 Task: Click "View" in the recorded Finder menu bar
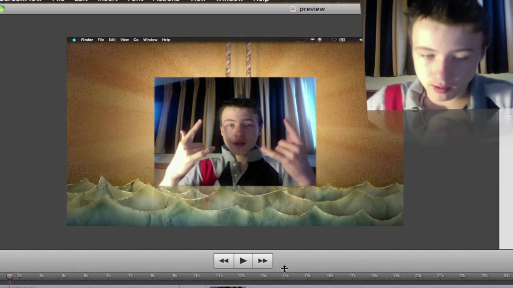coord(125,40)
